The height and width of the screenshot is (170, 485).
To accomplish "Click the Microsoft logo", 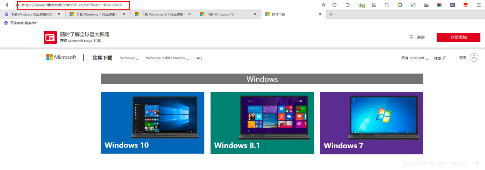I will coord(61,57).
